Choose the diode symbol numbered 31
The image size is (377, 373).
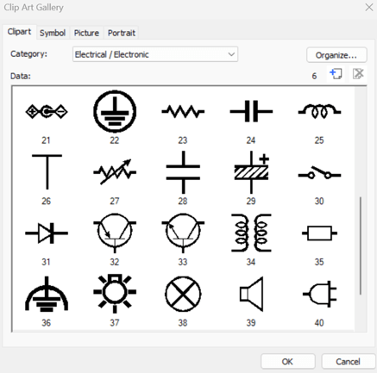point(47,233)
